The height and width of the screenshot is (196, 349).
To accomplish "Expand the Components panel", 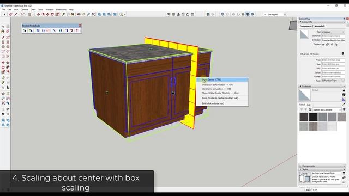I will tap(300, 166).
